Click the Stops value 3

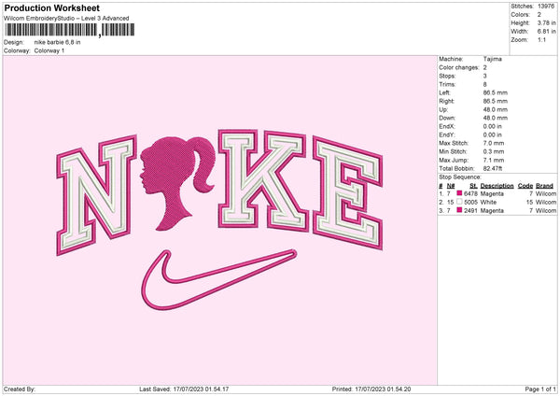[485, 77]
